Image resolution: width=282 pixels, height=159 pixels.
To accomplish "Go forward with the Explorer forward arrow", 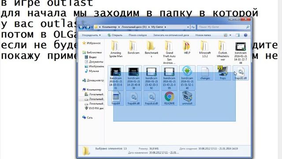I will click(88, 27).
